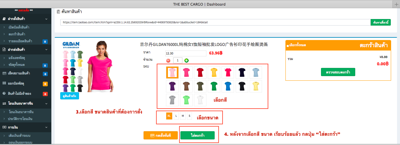This screenshot has height=145, width=400.
Task: Click the blue ดูสินค้าจริง button
Action: tap(69, 96)
